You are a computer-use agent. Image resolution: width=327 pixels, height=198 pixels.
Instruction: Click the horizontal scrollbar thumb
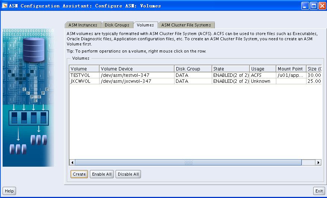(x=188, y=162)
